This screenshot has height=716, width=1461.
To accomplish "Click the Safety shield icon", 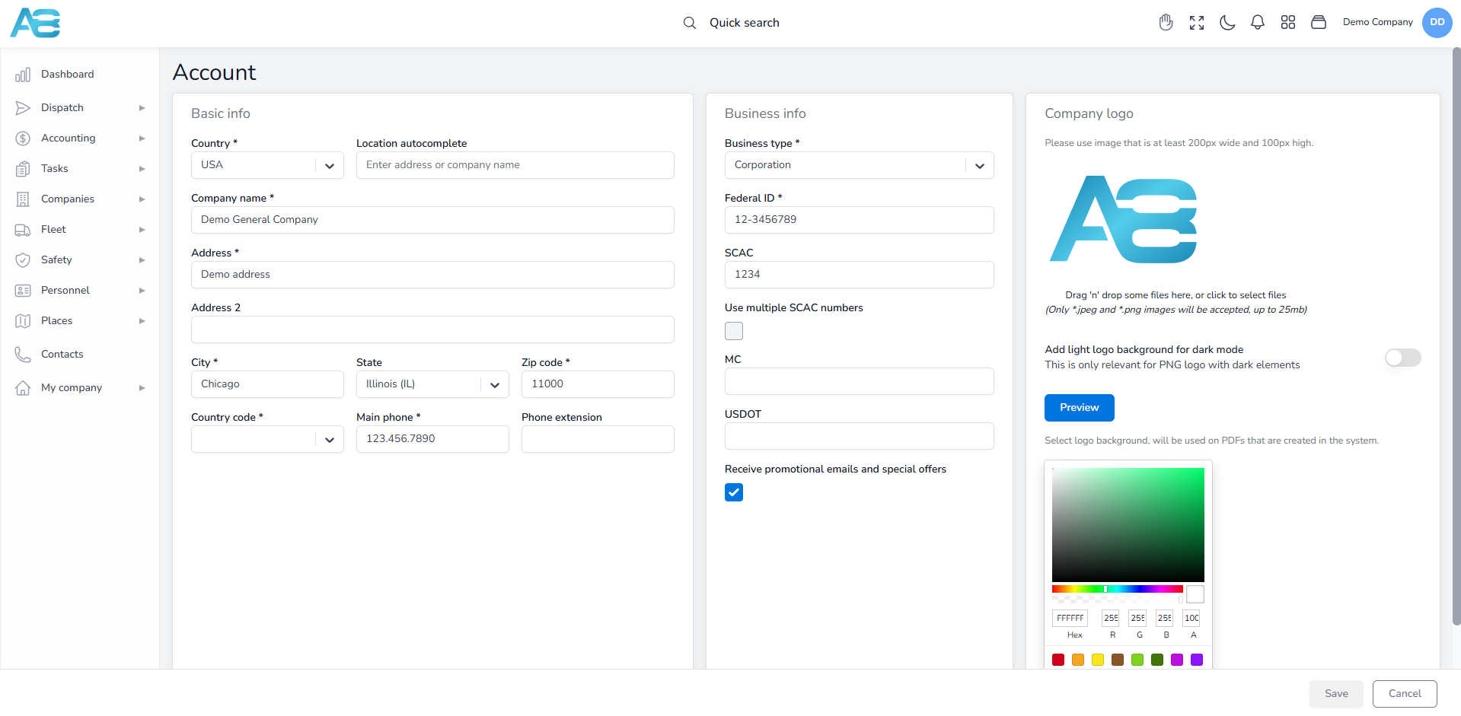I will coord(23,260).
